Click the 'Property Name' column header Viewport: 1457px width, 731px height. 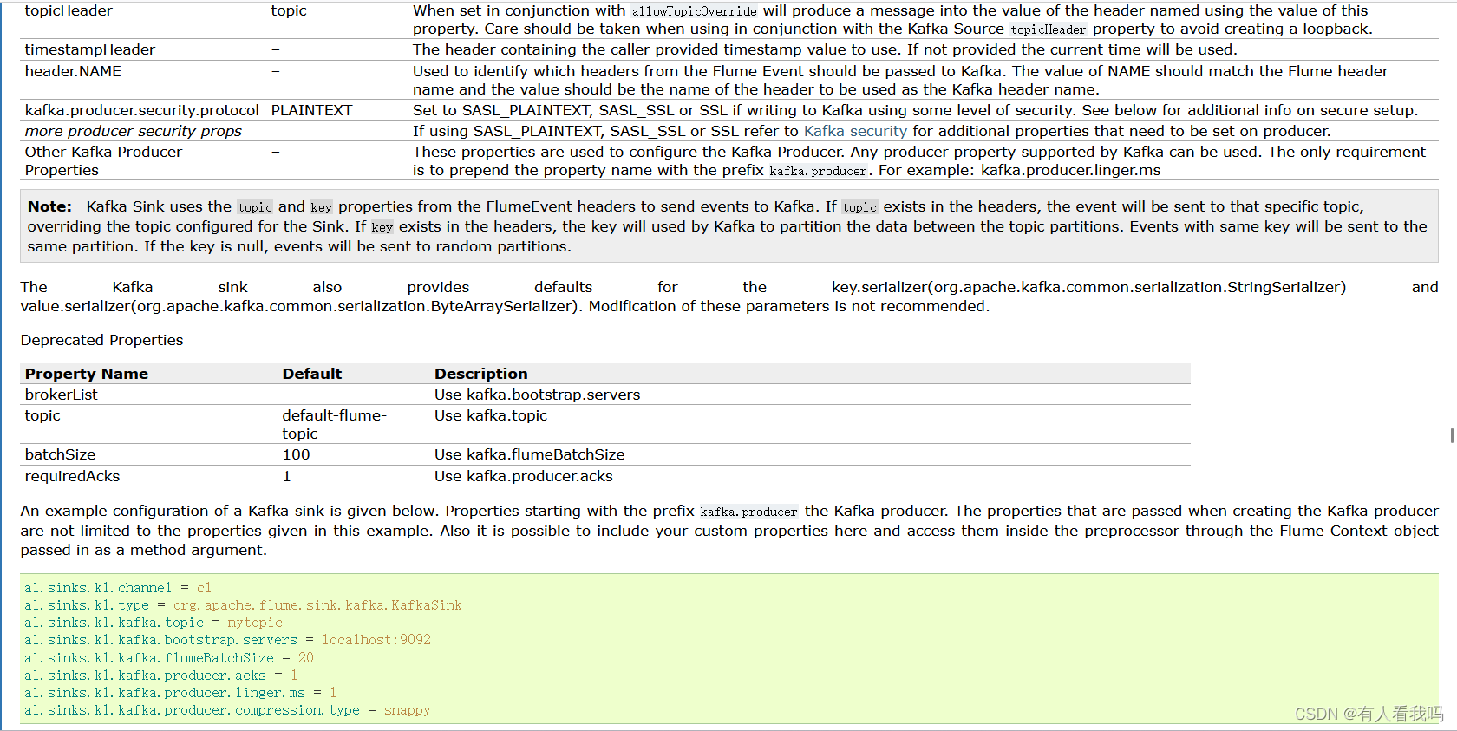pos(87,374)
